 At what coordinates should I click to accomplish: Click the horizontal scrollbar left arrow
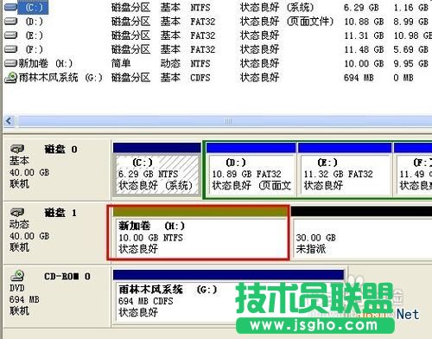click(x=10, y=121)
